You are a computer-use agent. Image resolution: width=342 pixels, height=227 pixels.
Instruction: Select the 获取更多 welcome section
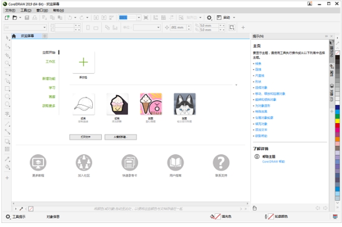click(49, 106)
